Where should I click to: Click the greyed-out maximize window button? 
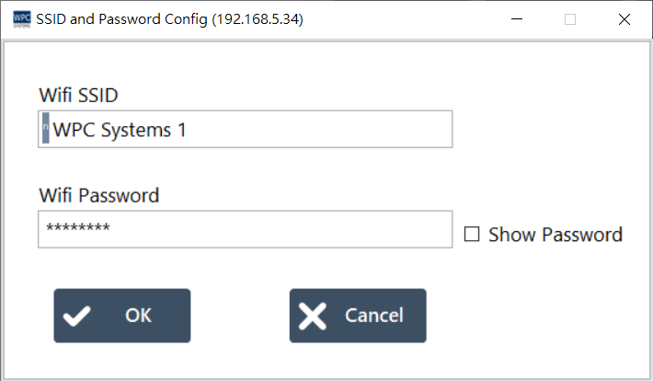pyautogui.click(x=570, y=19)
